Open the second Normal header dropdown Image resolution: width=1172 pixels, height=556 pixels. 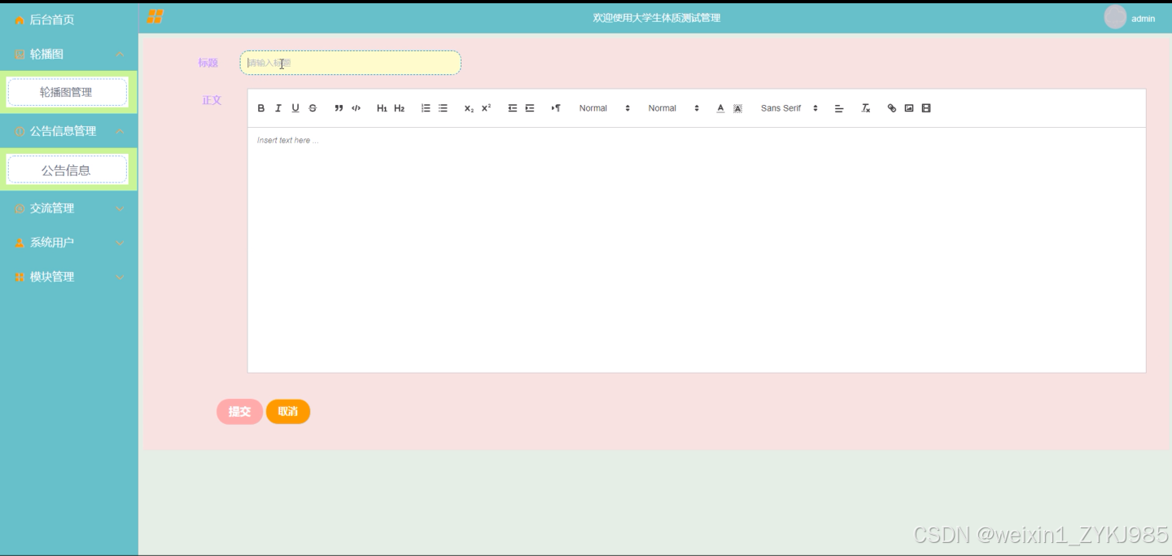pyautogui.click(x=673, y=108)
